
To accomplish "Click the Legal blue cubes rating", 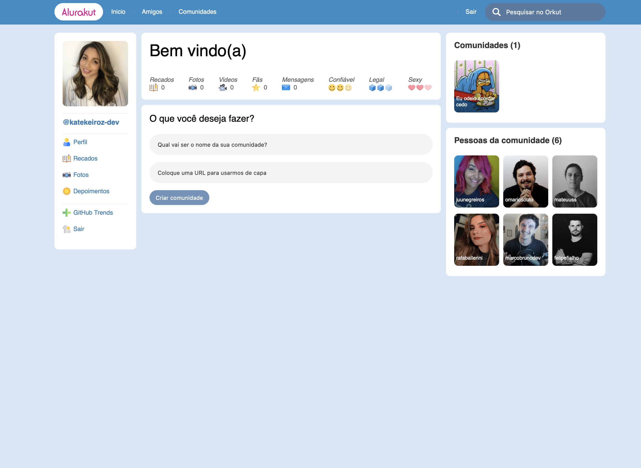I will [380, 87].
